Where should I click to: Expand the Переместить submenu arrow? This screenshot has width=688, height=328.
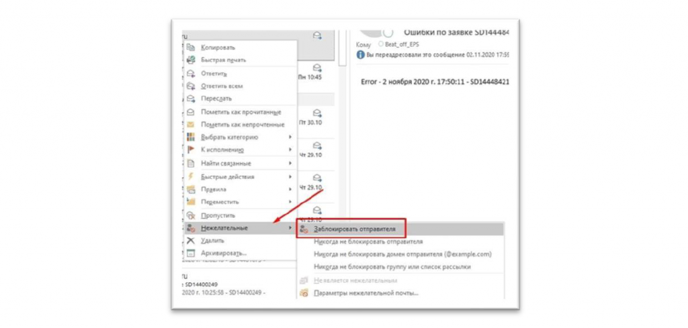click(x=290, y=202)
